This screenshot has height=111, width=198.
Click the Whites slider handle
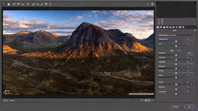click(x=176, y=73)
